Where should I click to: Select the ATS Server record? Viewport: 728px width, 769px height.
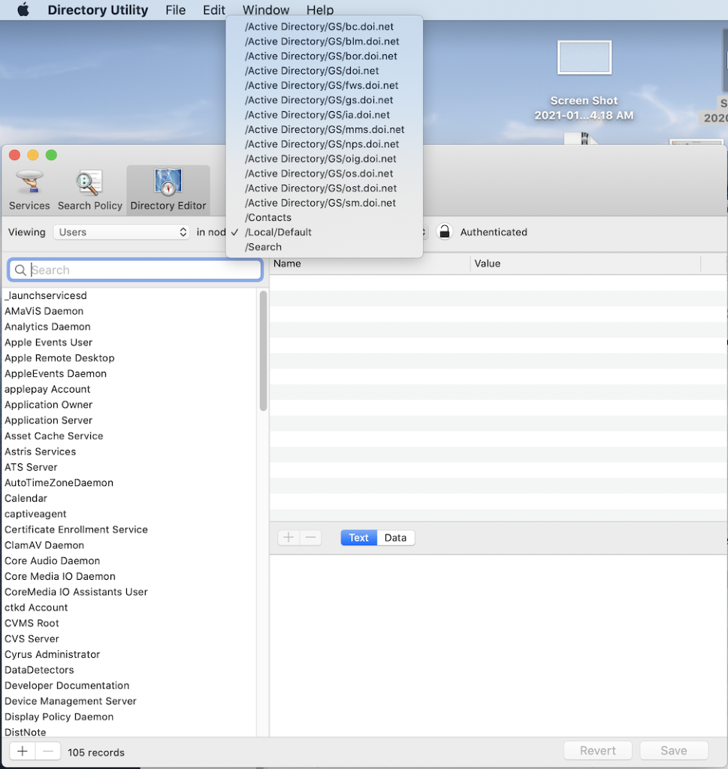coord(129,467)
